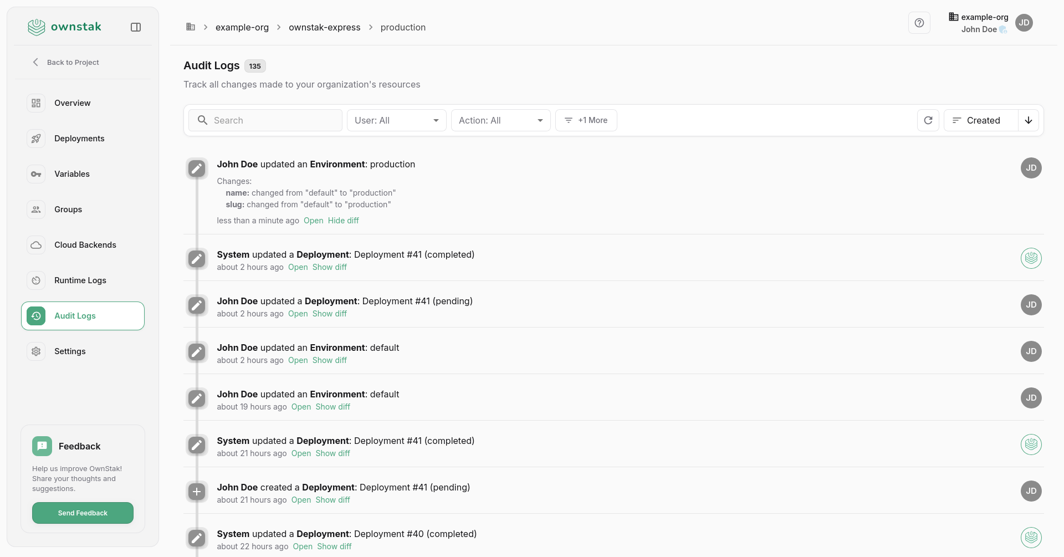Click the Variables key icon

pyautogui.click(x=36, y=174)
